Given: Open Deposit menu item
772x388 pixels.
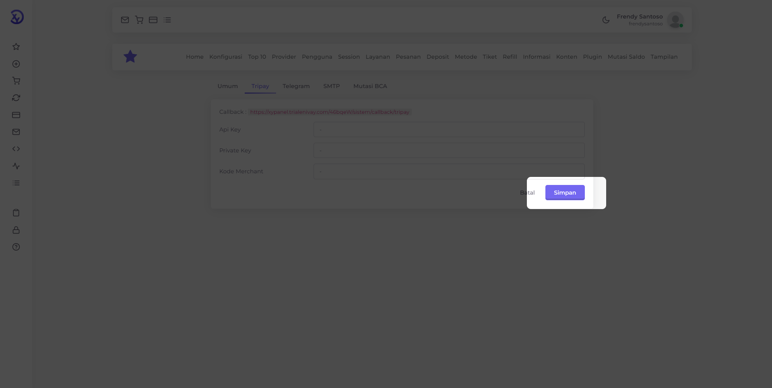Looking at the screenshot, I should [438, 57].
